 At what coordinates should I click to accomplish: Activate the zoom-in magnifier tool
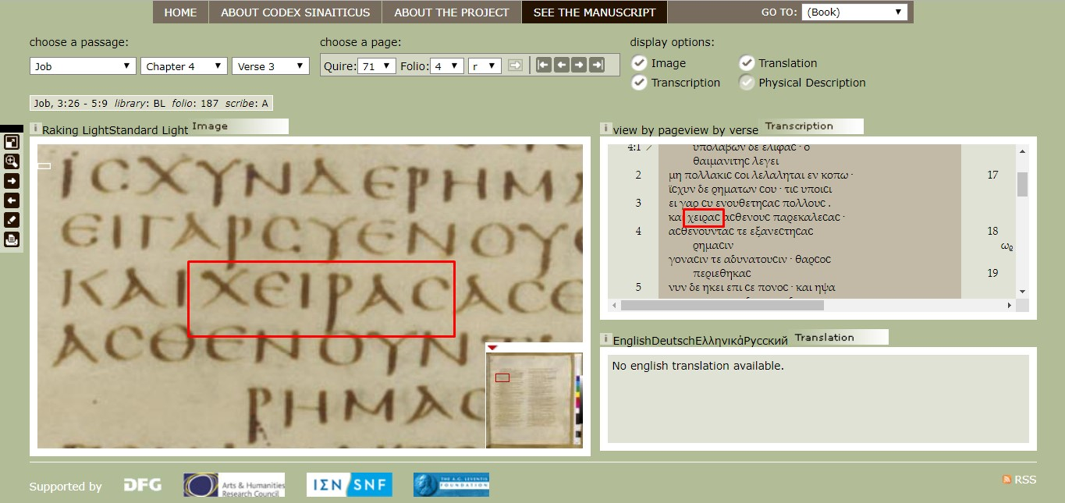point(11,162)
